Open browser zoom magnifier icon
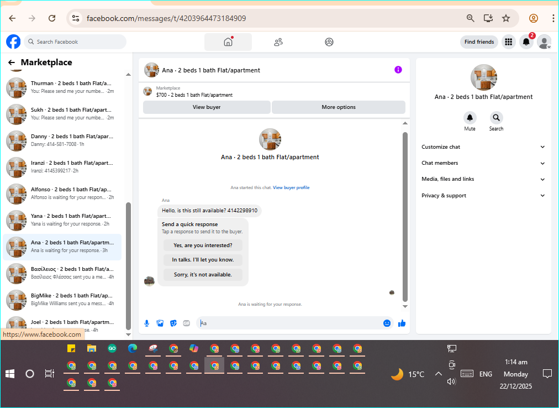Image resolution: width=559 pixels, height=408 pixels. [471, 18]
